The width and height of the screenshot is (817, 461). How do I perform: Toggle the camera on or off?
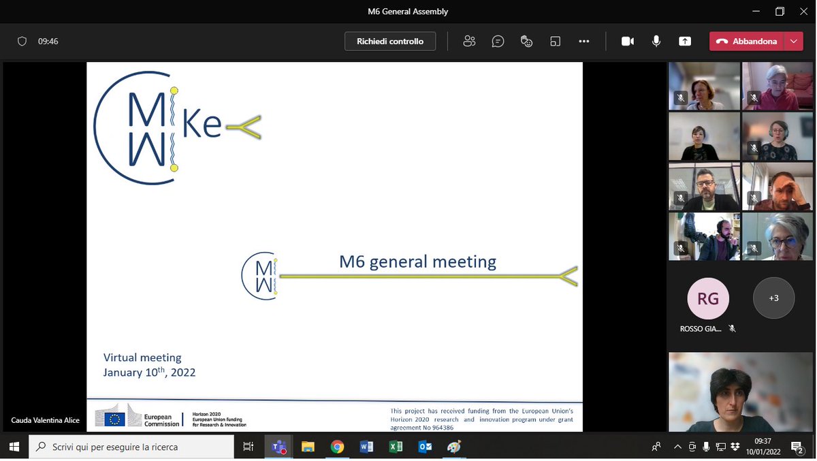coord(628,41)
